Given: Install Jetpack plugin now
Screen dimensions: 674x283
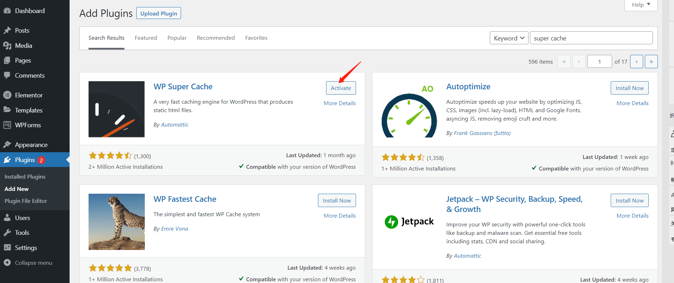Looking at the screenshot, I should pyautogui.click(x=629, y=200).
